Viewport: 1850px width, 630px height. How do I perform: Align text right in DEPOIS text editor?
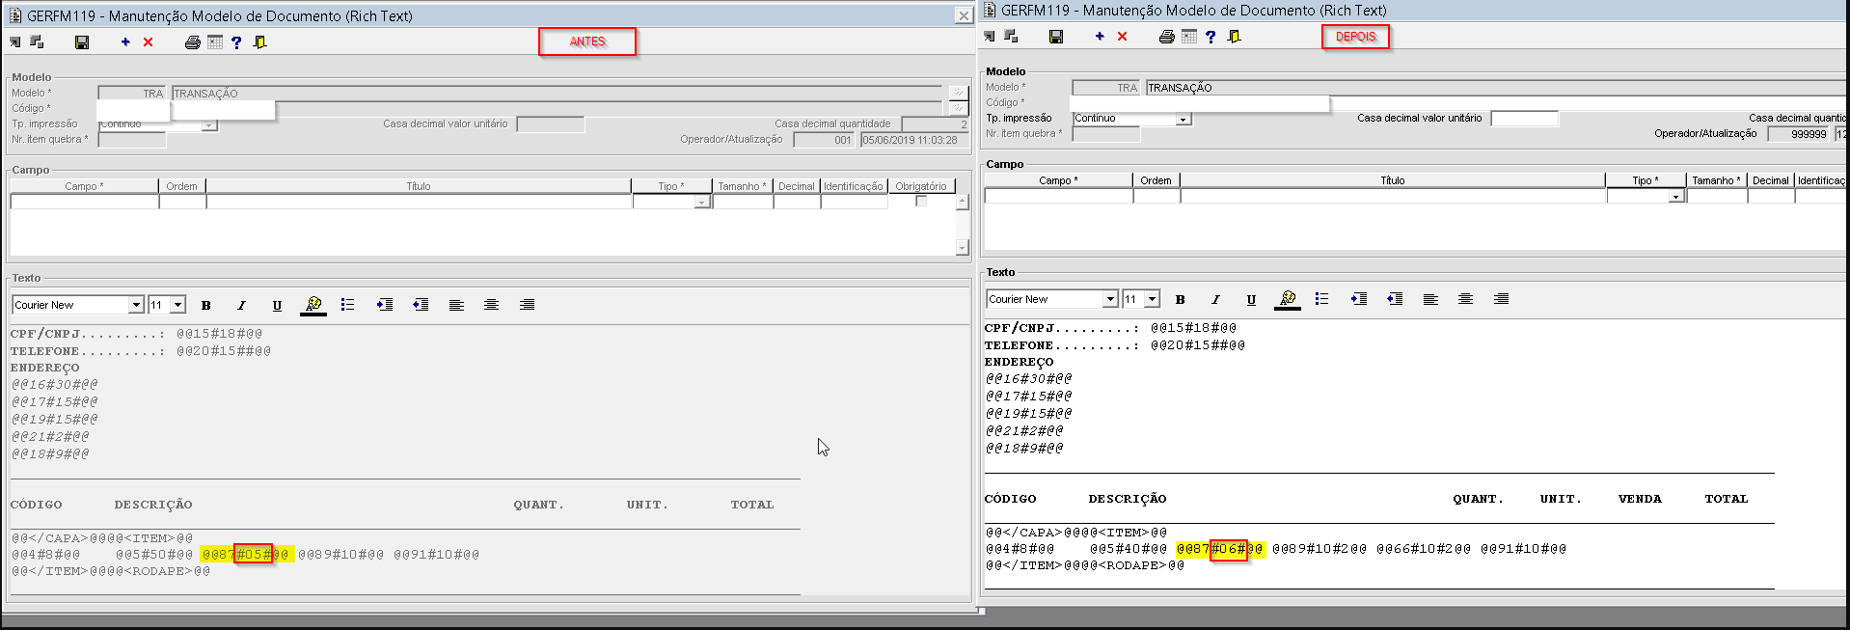coord(1501,299)
